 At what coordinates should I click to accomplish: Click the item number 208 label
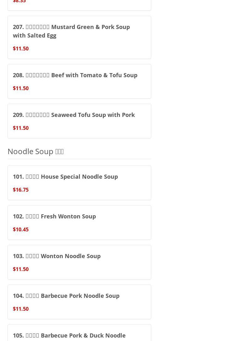[18, 75]
